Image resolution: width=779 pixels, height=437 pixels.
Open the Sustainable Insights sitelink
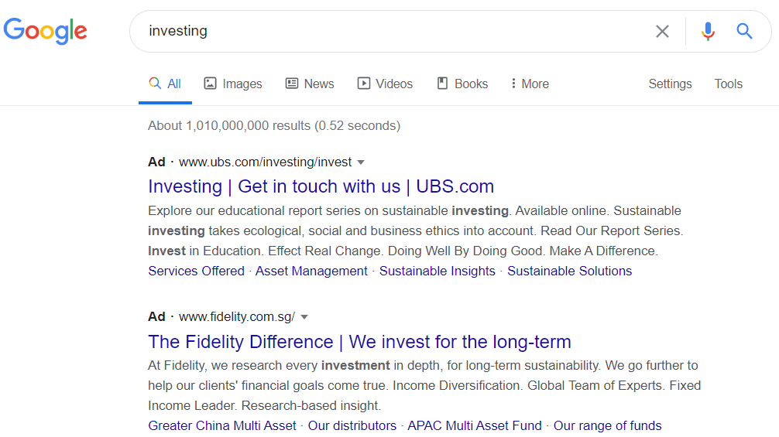(x=437, y=271)
